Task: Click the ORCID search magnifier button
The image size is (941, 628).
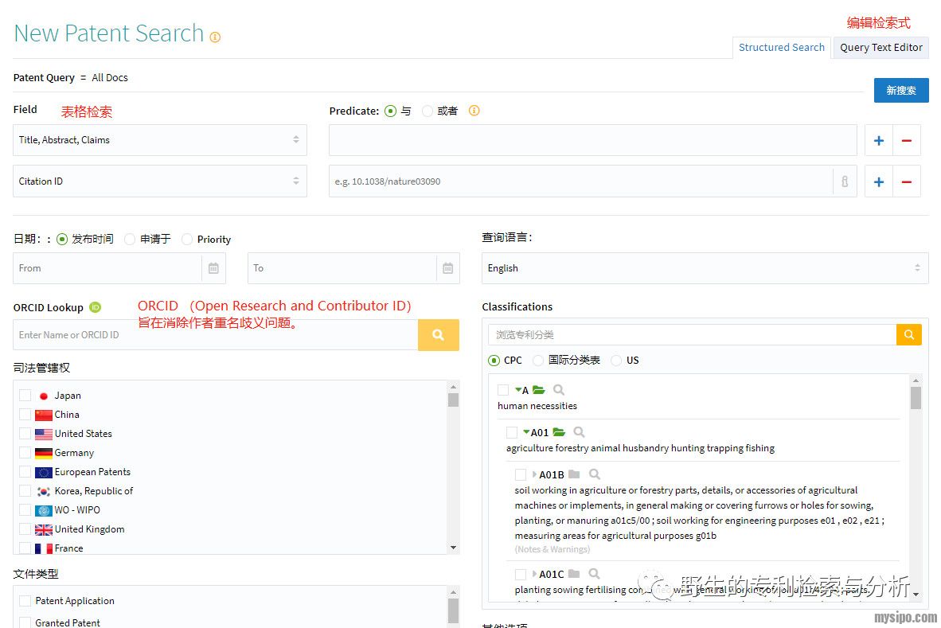Action: click(438, 335)
